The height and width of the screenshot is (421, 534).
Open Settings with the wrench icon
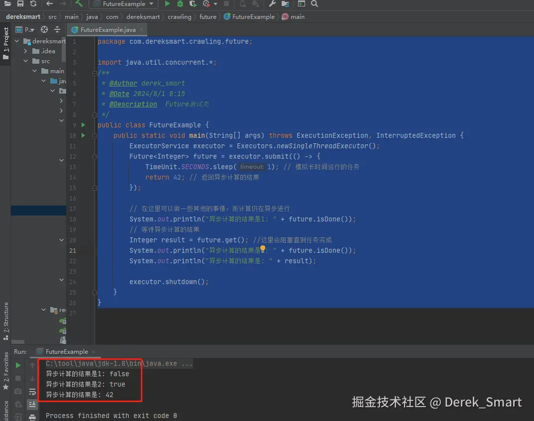coord(272,4)
